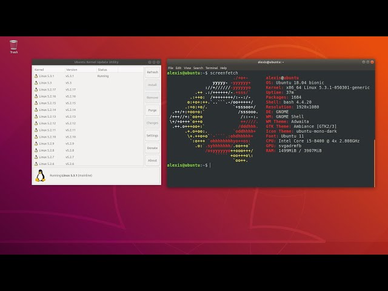Image resolution: width=388 pixels, height=291 pixels.
Task: Click the 'screenfetch' command text in terminal
Action: click(224, 73)
